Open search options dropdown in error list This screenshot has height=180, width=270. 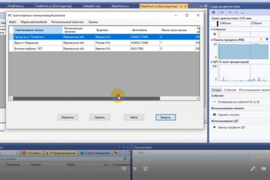128,159
